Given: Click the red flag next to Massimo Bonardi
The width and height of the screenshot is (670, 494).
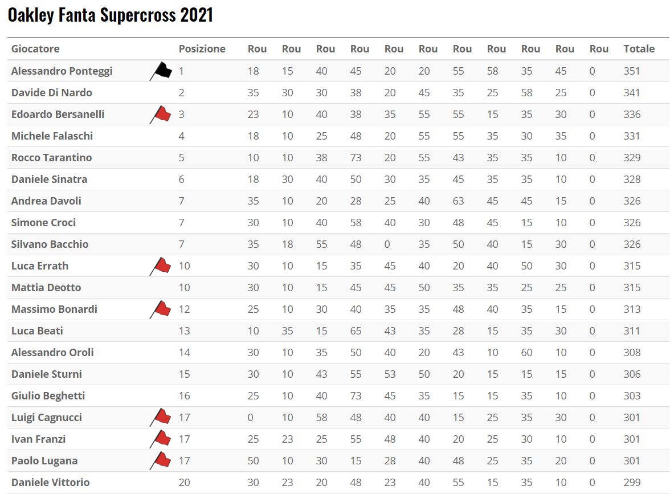Looking at the screenshot, I should (x=162, y=309).
